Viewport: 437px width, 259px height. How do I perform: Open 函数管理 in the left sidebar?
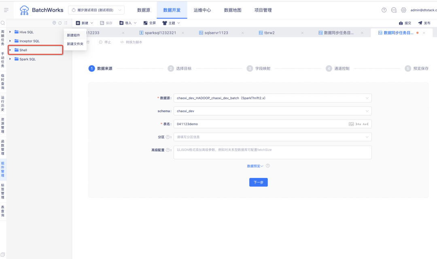tap(3, 148)
